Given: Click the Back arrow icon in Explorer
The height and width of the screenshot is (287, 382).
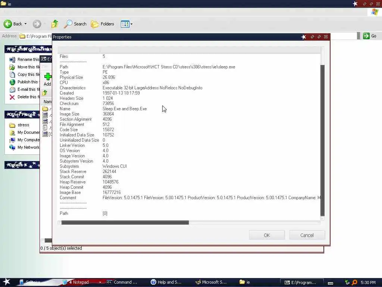Looking at the screenshot, I should click(x=7, y=24).
